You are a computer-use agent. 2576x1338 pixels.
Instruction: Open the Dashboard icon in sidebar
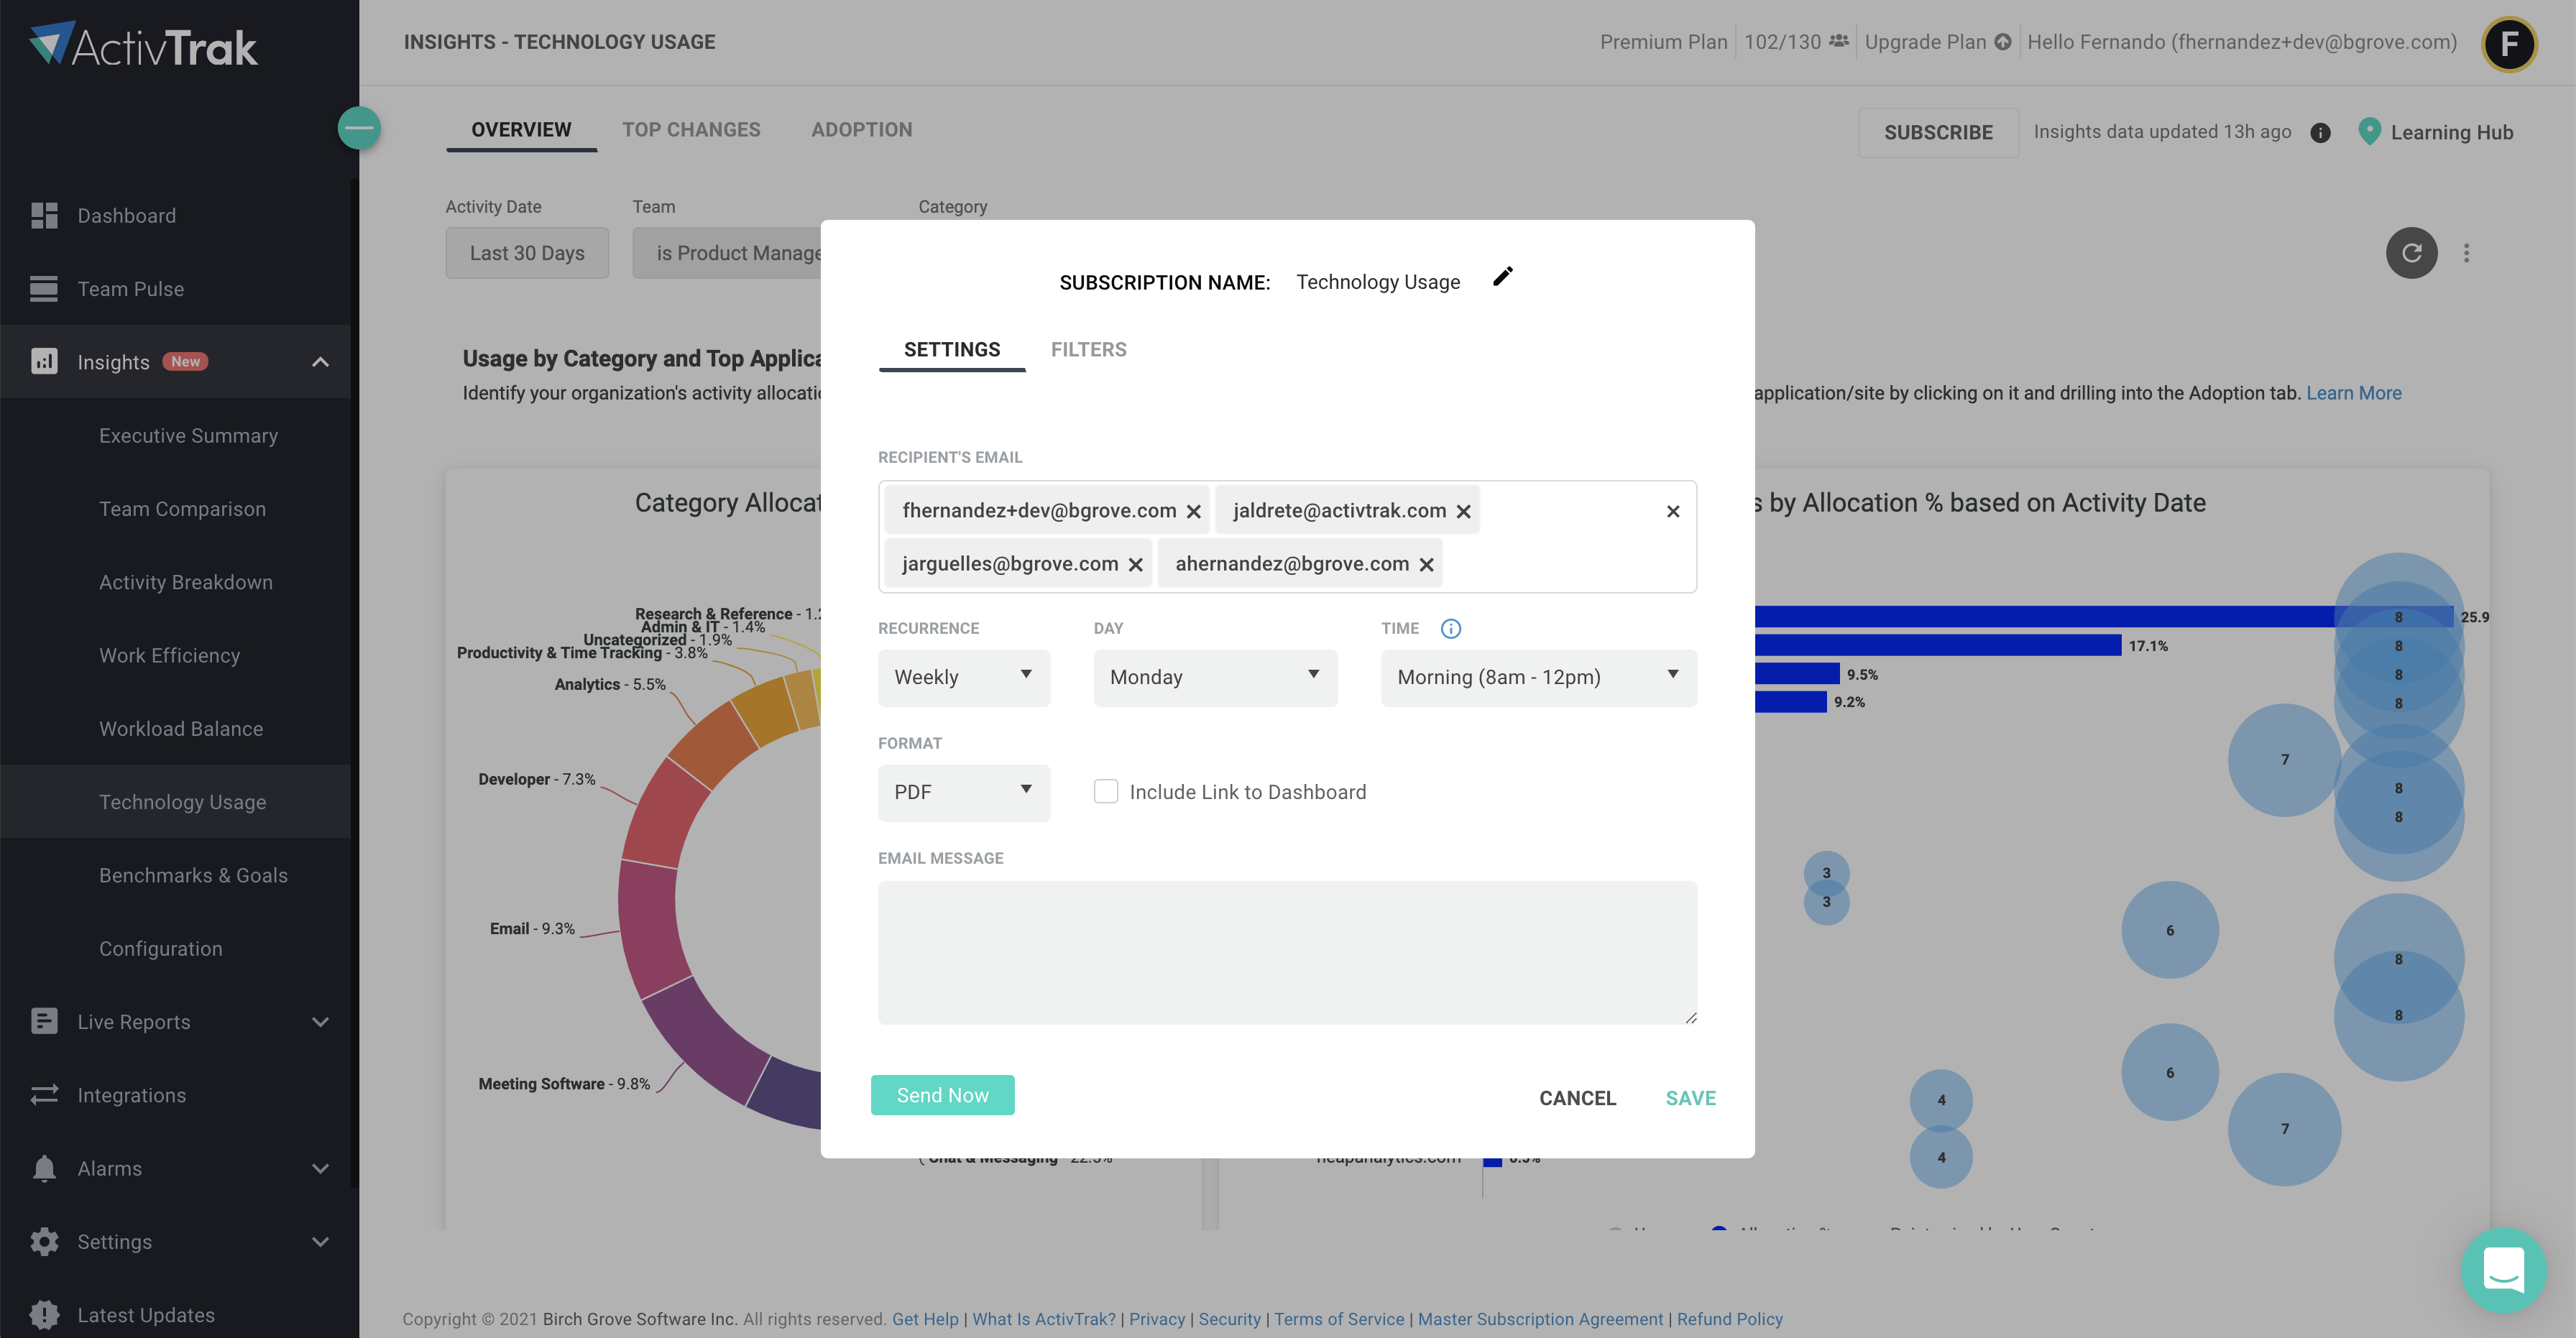tap(44, 215)
